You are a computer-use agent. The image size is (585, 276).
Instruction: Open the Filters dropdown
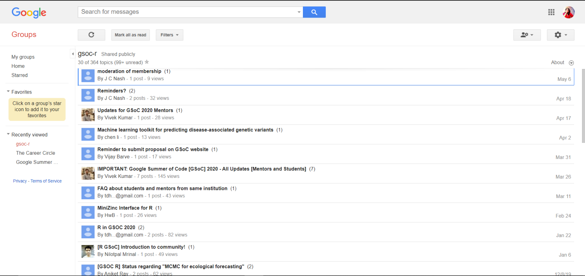(169, 35)
